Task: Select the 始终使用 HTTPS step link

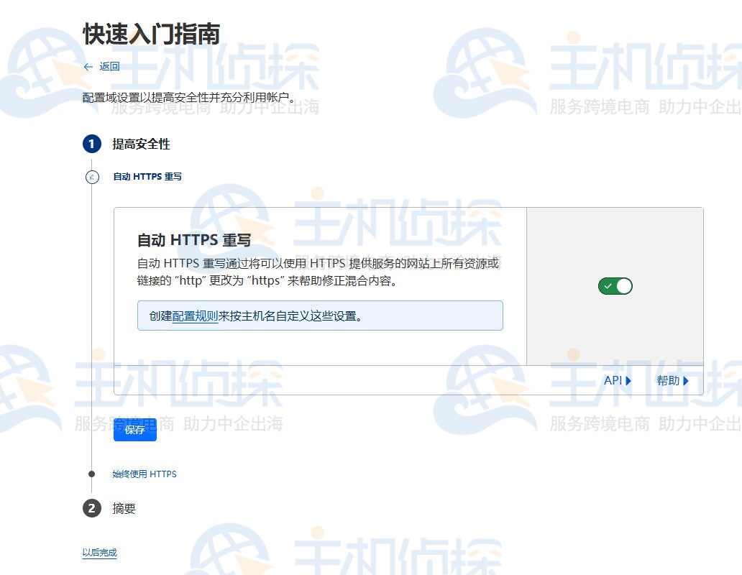Action: (145, 474)
